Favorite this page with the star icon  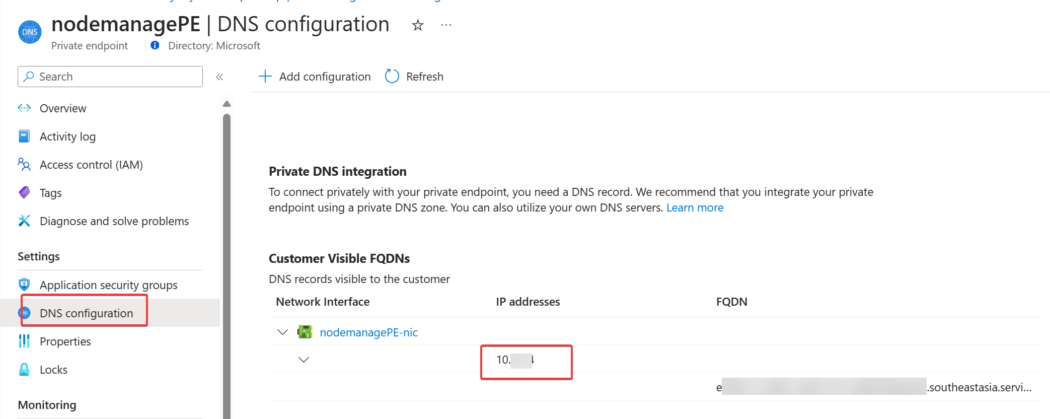(x=418, y=25)
